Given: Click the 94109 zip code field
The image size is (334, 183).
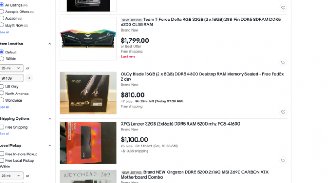Looking at the screenshot, I should [12, 78].
